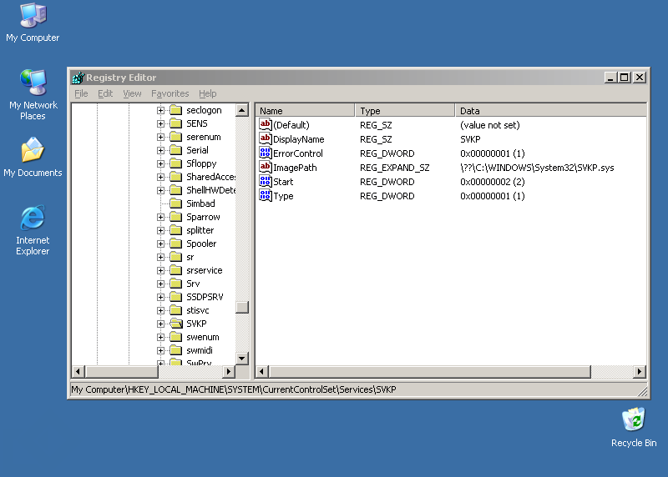Viewport: 668px width, 477px height.
Task: Click the Registry Editor title bar icon
Action: pos(78,78)
